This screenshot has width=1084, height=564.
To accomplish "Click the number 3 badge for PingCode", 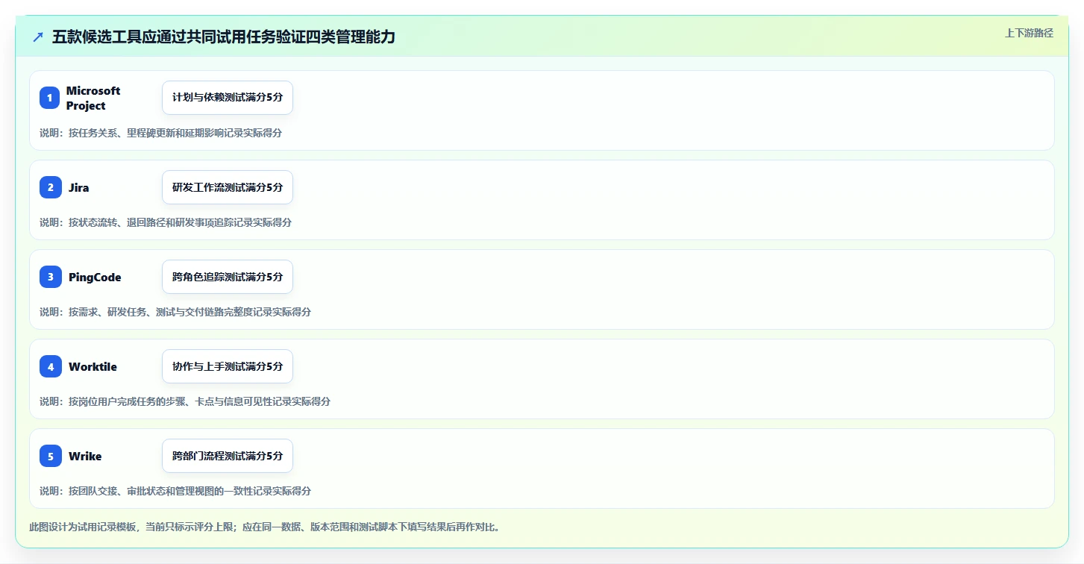I will point(50,277).
